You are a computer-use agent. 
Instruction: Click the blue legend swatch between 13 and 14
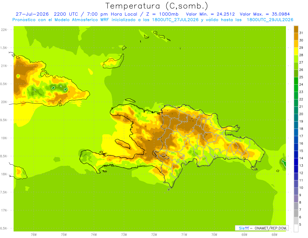pos(296,162)
